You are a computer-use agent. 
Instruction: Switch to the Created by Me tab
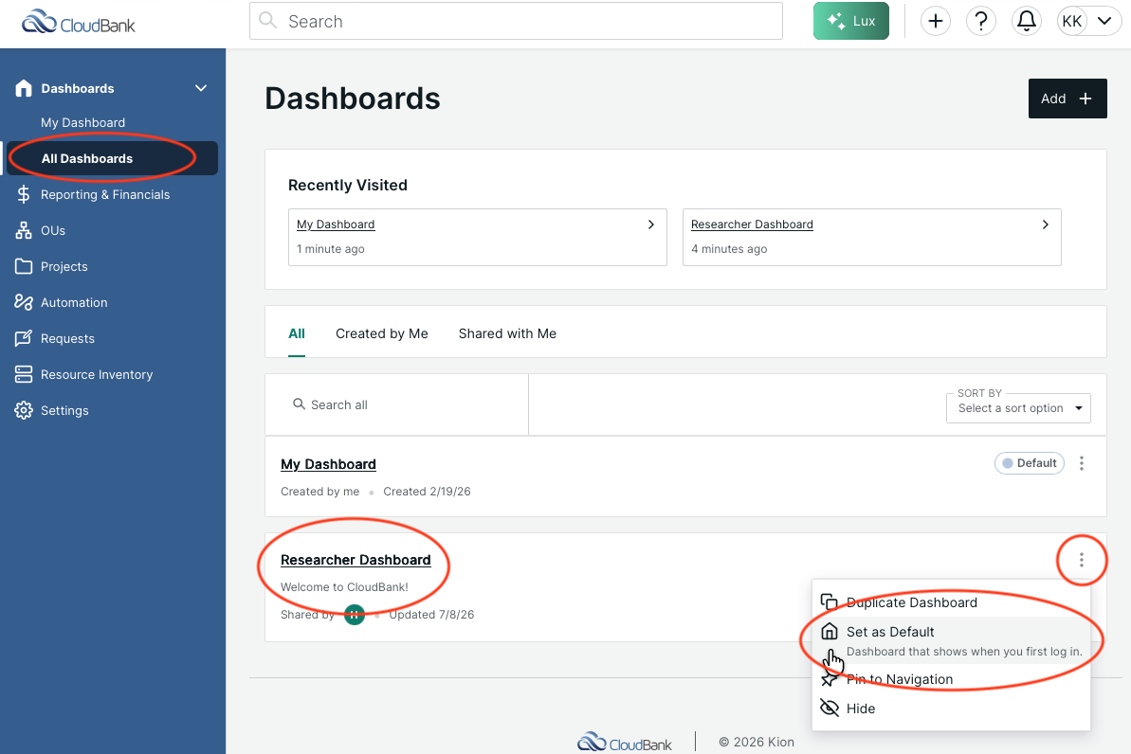381,333
